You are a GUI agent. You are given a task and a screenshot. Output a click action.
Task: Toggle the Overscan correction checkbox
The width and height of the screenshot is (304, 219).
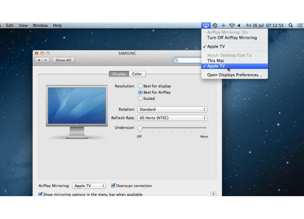[113, 186]
